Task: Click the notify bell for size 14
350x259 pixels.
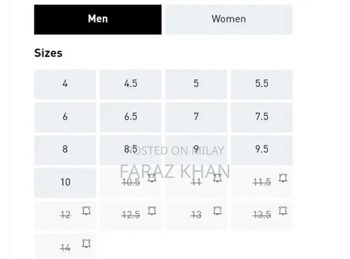Action: pos(86,244)
